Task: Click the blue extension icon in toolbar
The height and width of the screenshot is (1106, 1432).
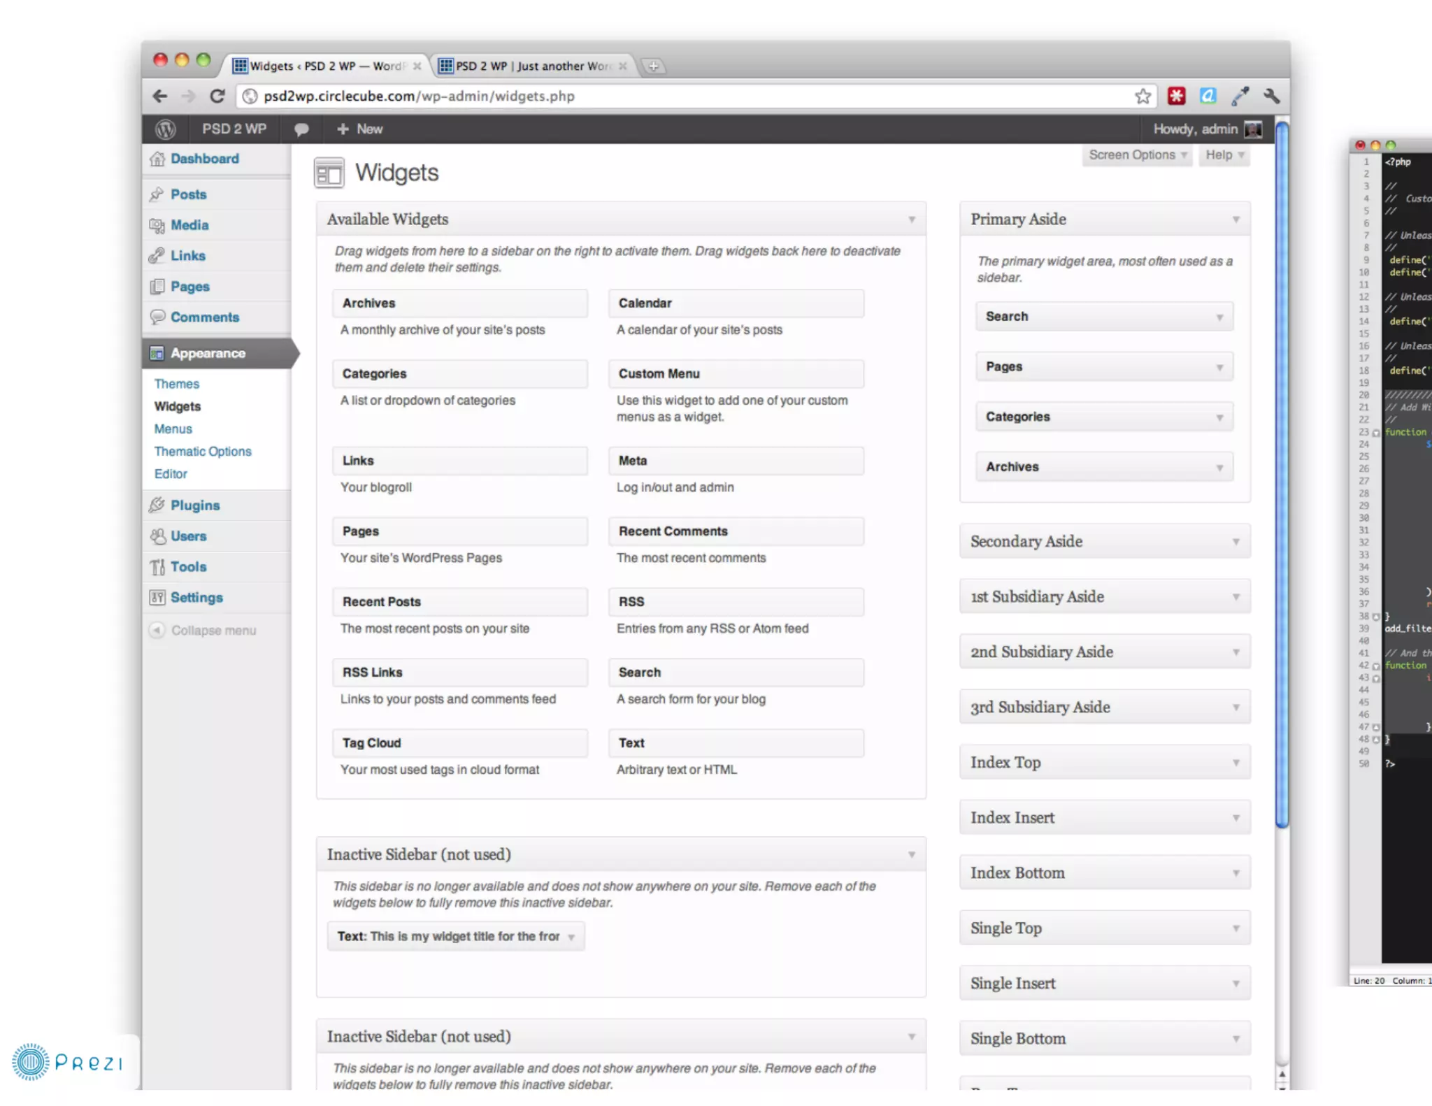Action: click(1208, 96)
